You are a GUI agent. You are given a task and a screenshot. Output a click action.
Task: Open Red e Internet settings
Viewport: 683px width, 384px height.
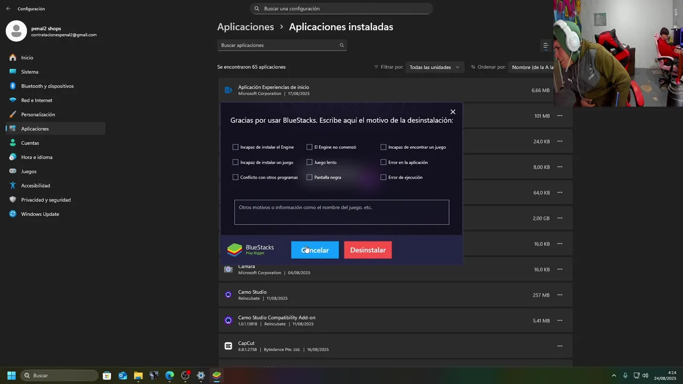55,100
